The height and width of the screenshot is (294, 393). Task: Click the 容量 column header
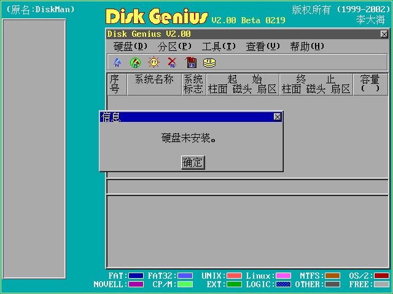pos(370,84)
